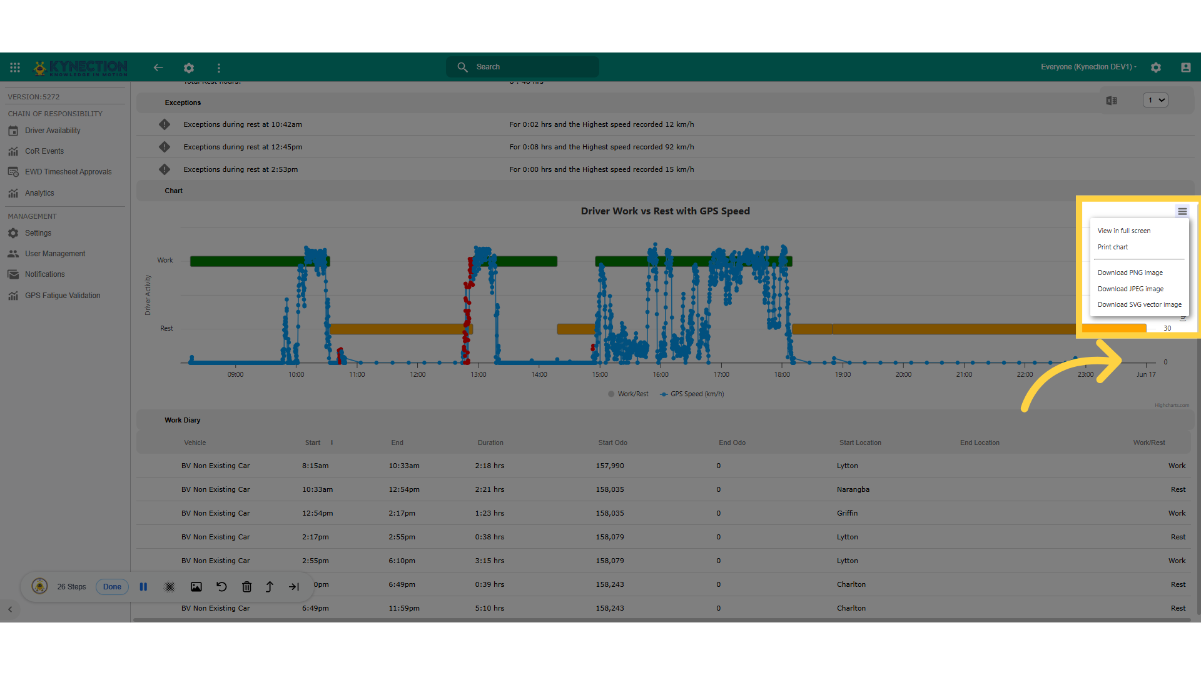
Task: Click the Notifications envelope icon
Action: tap(13, 274)
